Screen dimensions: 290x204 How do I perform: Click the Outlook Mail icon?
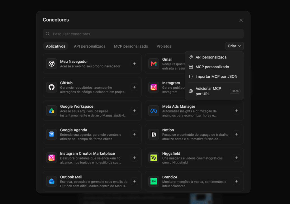[x=52, y=181]
